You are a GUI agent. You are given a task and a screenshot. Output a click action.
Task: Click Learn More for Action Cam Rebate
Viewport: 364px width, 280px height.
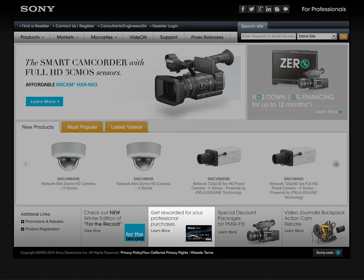click(294, 231)
